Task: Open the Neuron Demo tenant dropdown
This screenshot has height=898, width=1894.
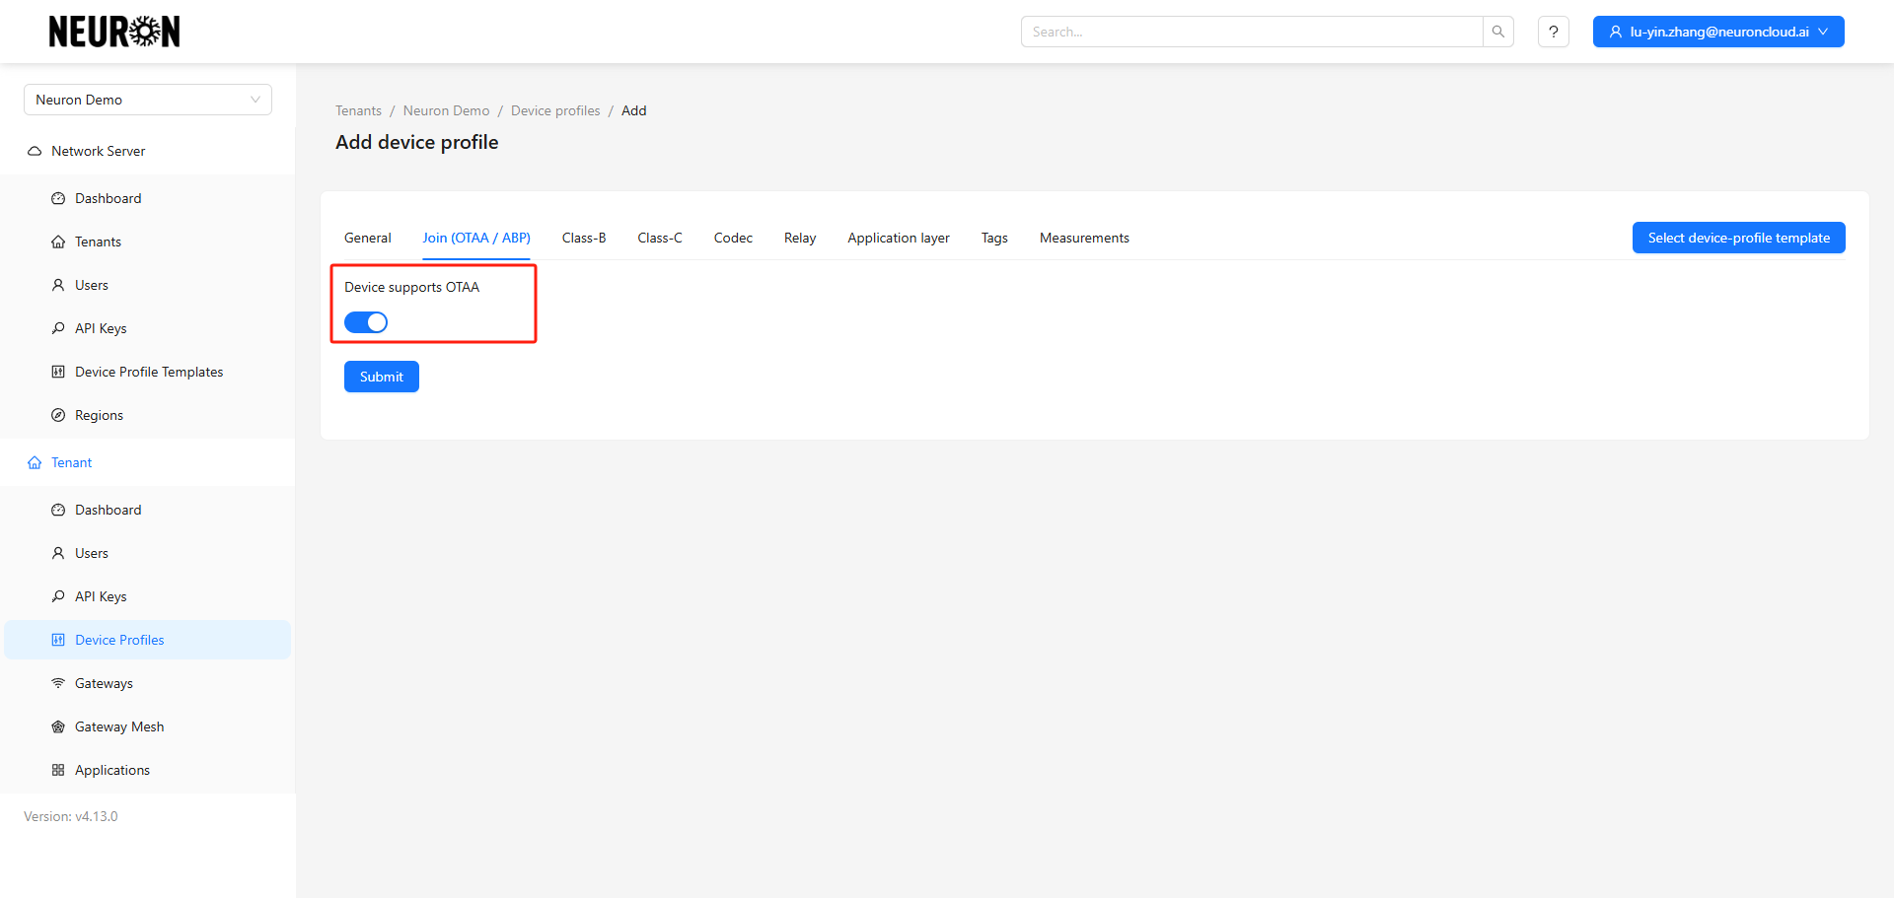Action: click(x=148, y=100)
